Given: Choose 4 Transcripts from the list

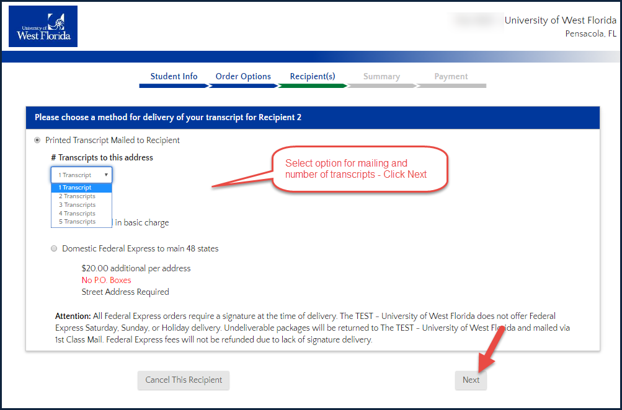Looking at the screenshot, I should 82,214.
